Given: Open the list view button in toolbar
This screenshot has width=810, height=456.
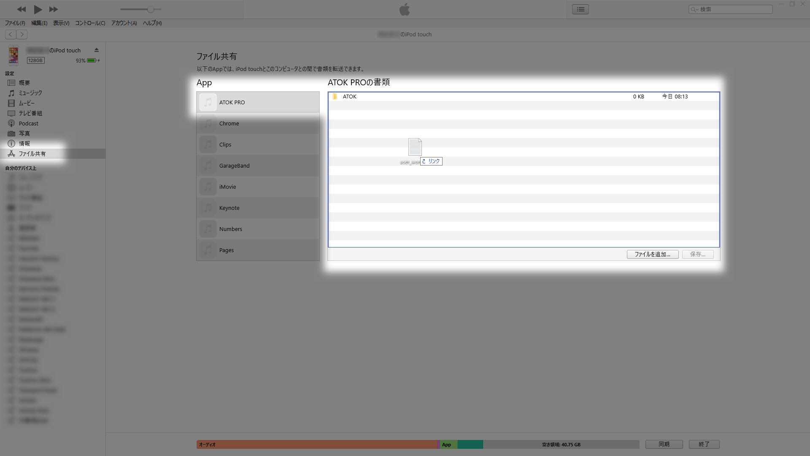Looking at the screenshot, I should [580, 9].
